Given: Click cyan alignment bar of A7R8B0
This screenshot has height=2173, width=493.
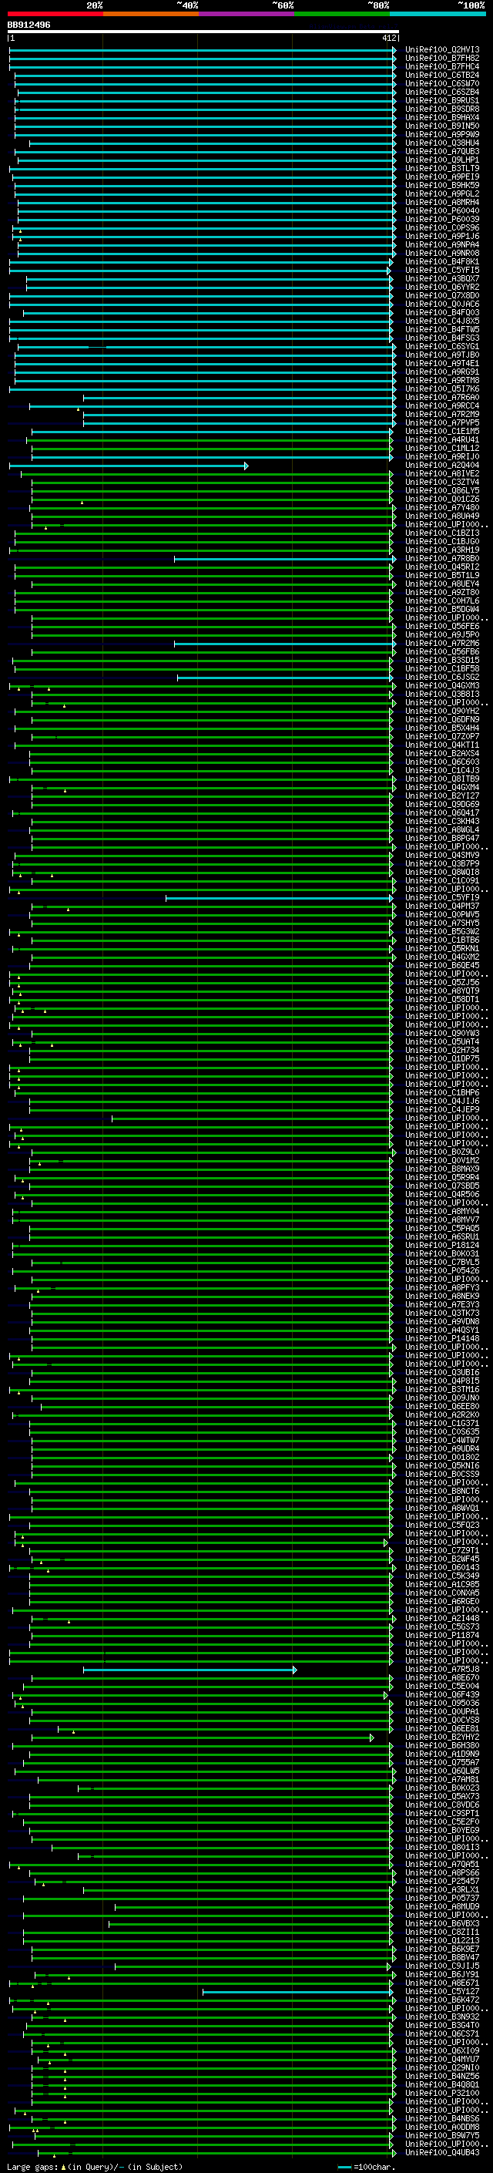Looking at the screenshot, I should point(285,558).
